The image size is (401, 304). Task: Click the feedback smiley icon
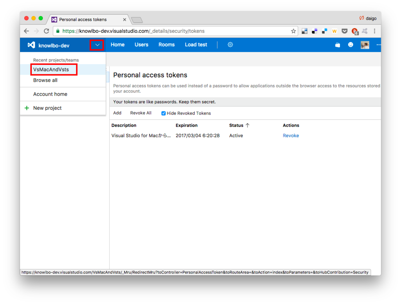coord(350,45)
